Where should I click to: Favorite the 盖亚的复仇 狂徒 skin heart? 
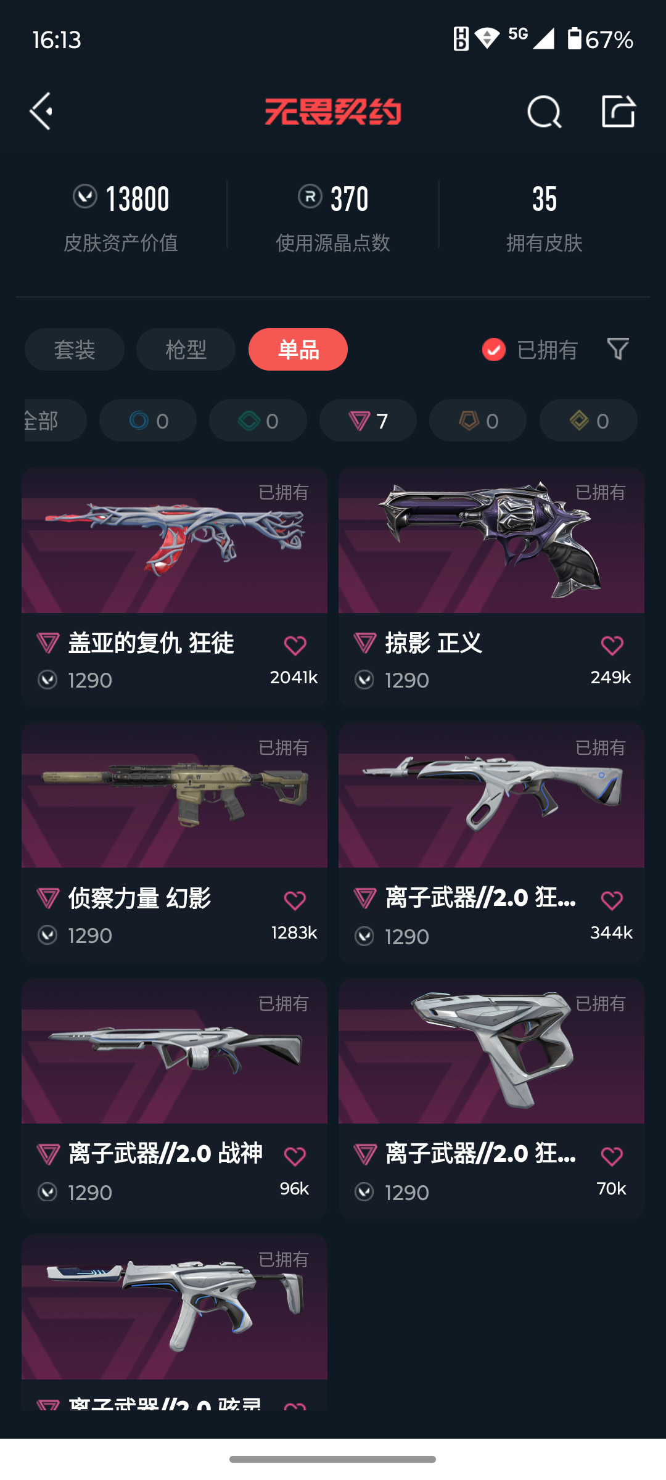295,646
